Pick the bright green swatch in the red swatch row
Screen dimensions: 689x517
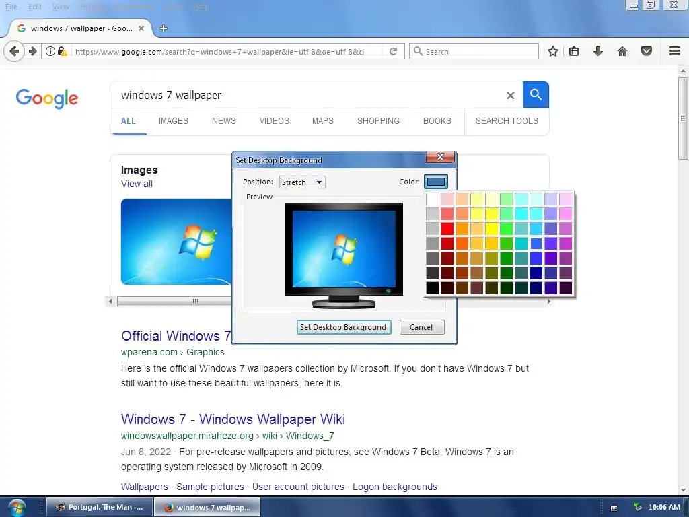[507, 229]
